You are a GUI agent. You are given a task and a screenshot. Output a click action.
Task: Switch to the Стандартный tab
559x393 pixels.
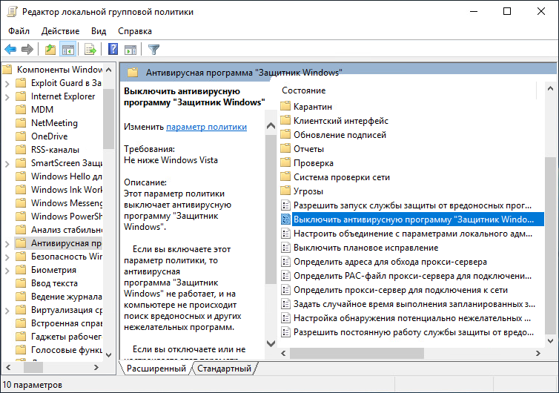[x=224, y=368]
